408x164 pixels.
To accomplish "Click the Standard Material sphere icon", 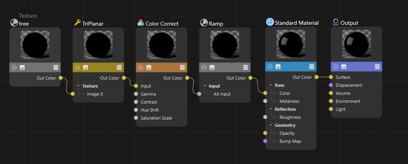I will pyautogui.click(x=270, y=22).
